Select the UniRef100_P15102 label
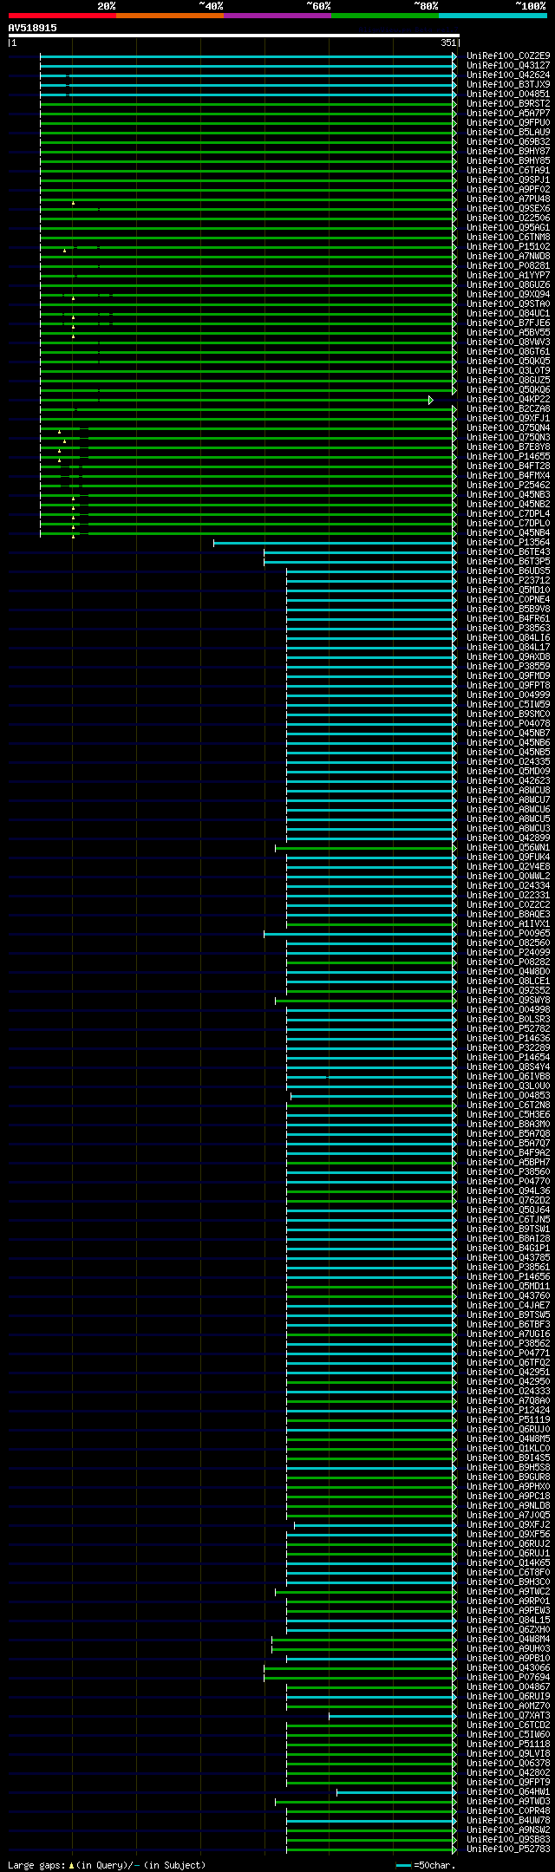Screen dimensions: 555x1872 coord(508,247)
